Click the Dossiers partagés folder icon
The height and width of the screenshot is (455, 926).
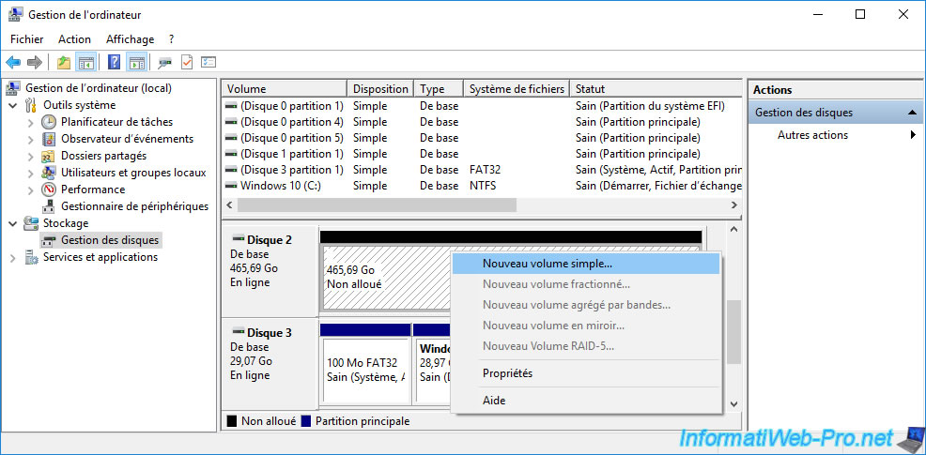pos(49,156)
